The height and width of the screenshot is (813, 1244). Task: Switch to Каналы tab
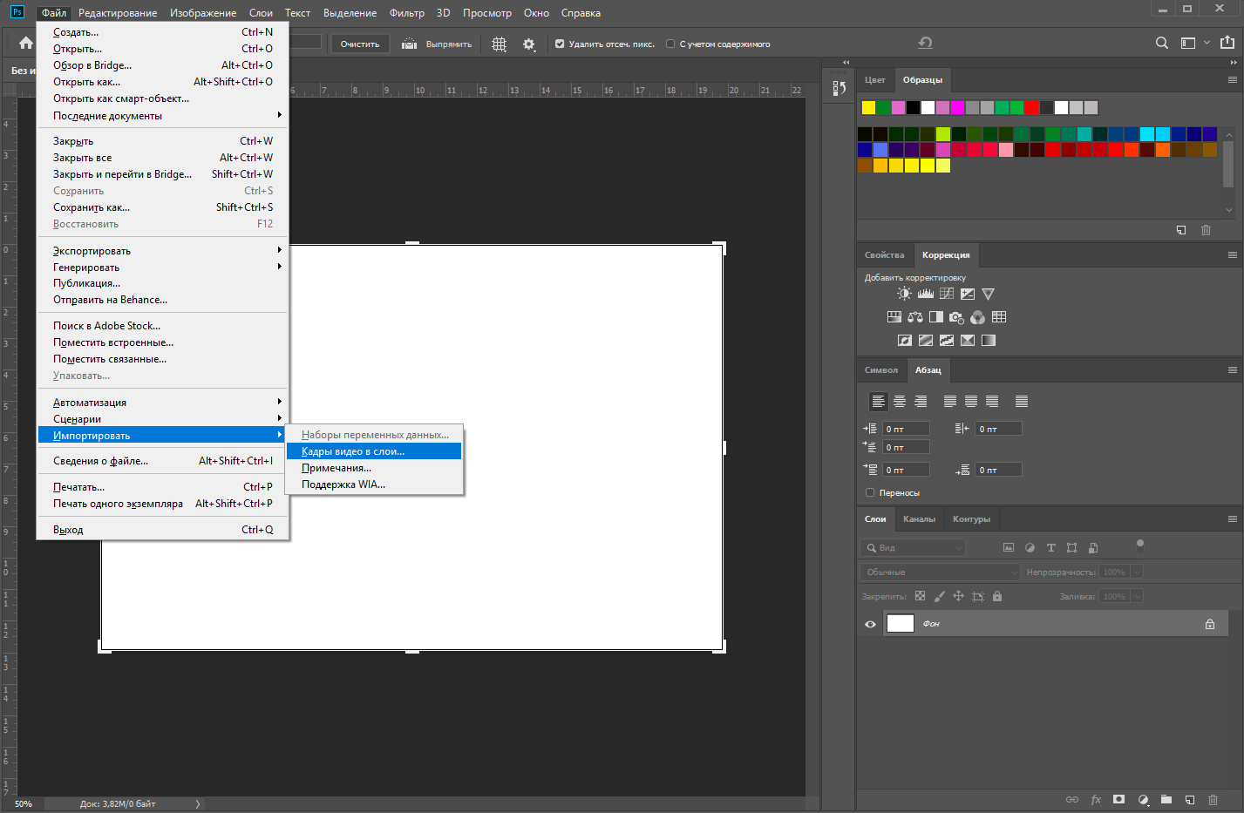point(919,519)
